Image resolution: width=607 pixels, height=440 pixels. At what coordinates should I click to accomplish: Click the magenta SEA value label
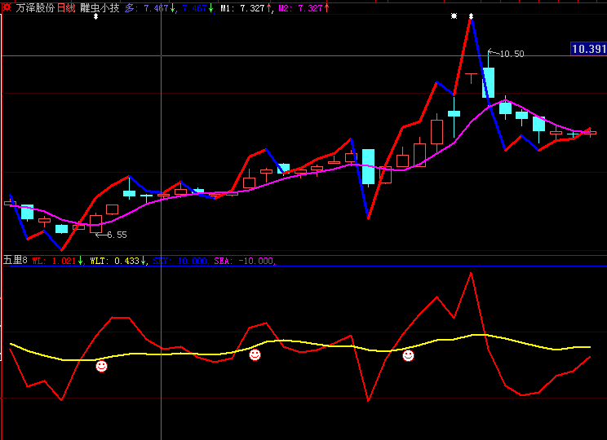pos(245,261)
